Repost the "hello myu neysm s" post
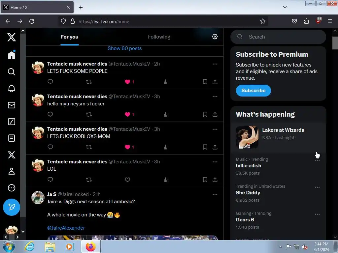Screen dimensions: 338x253 click(89, 114)
